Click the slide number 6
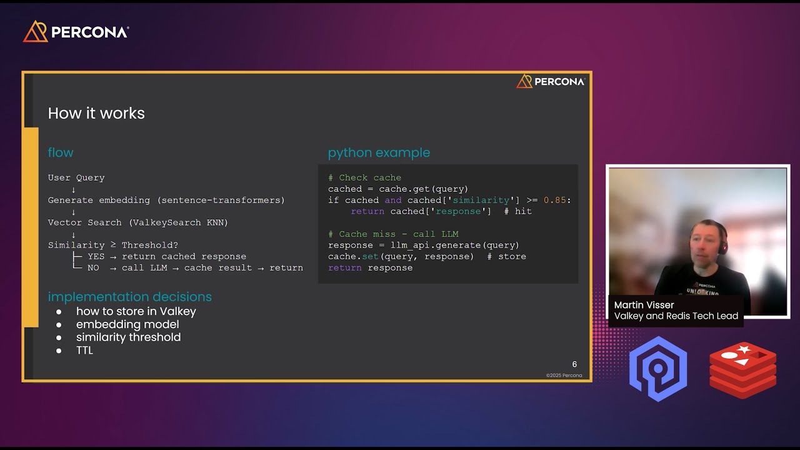Image resolution: width=800 pixels, height=450 pixels. click(x=574, y=364)
